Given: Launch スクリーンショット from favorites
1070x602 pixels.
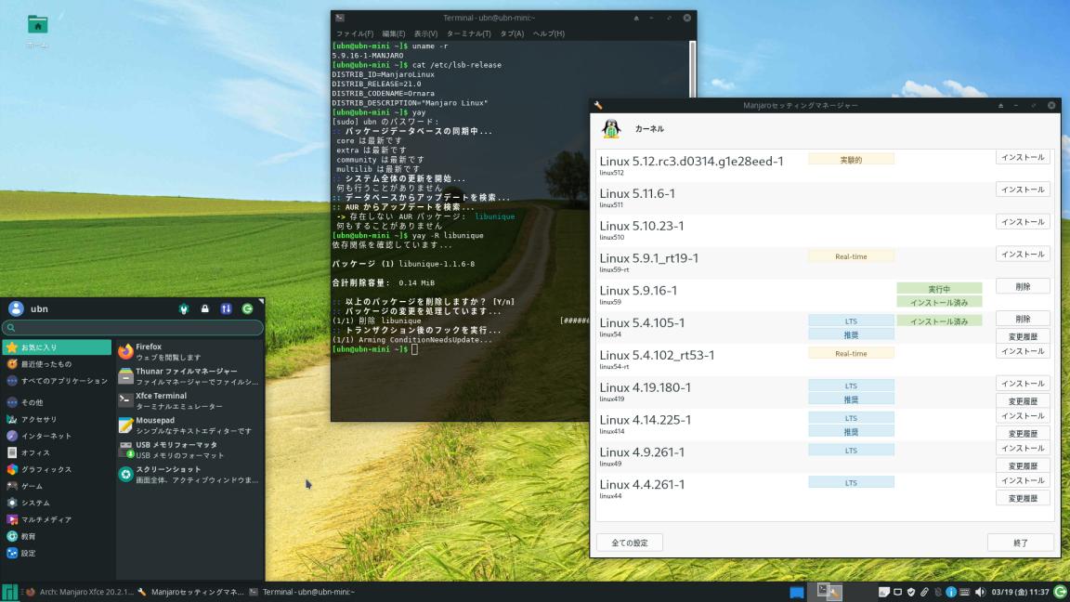Looking at the screenshot, I should (x=189, y=475).
